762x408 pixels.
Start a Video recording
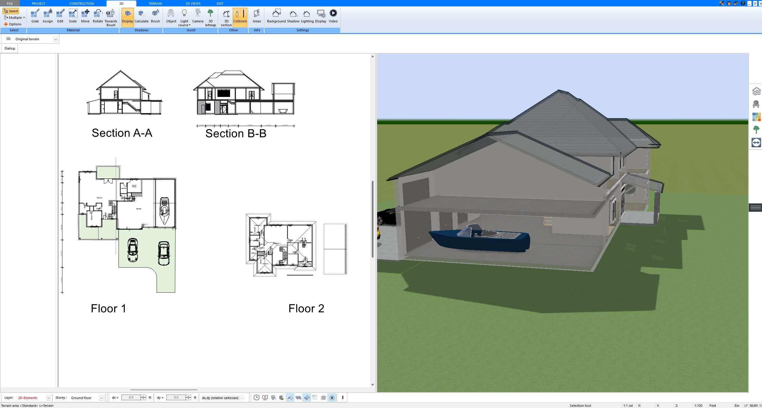coord(333,16)
